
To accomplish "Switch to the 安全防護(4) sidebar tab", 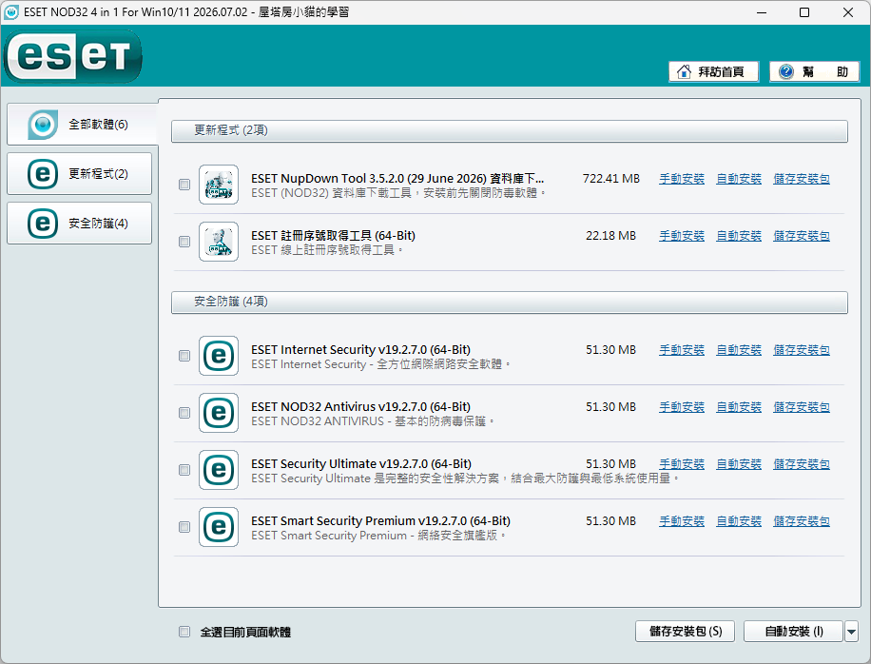I will 80,224.
